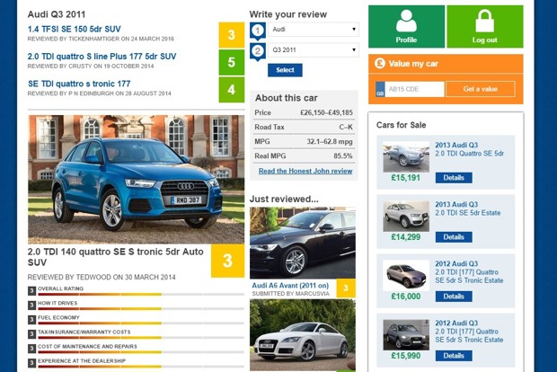Click step 1 marker beside Audi dropdown

click(x=258, y=31)
